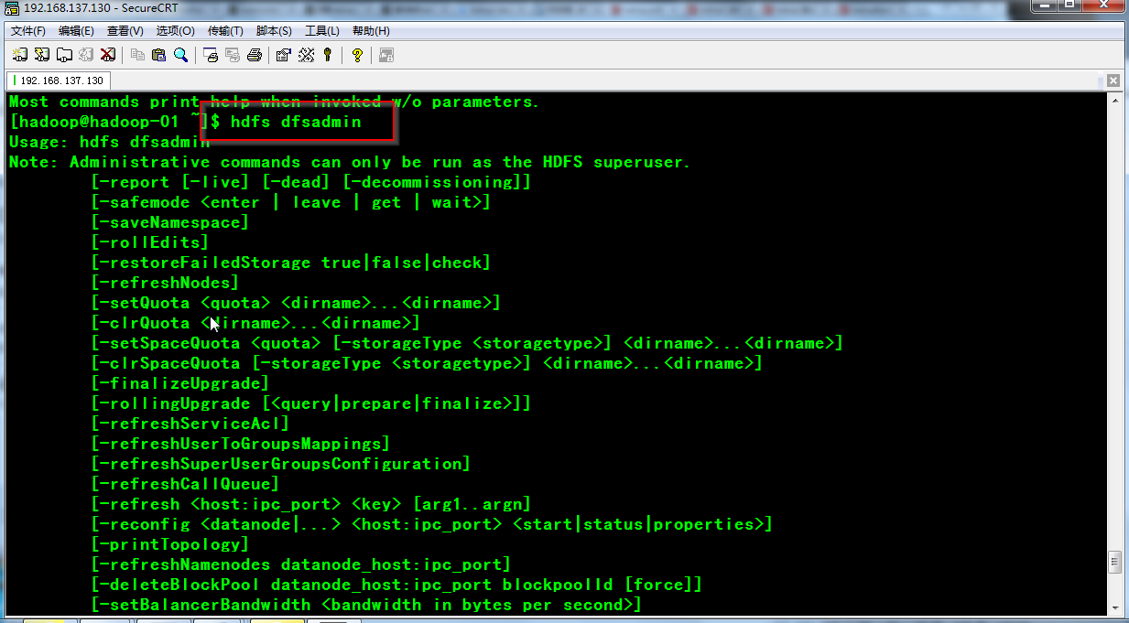Click the '[-refreshServiceAcl]' line
Screen dimensions: 1129x623
(x=190, y=424)
